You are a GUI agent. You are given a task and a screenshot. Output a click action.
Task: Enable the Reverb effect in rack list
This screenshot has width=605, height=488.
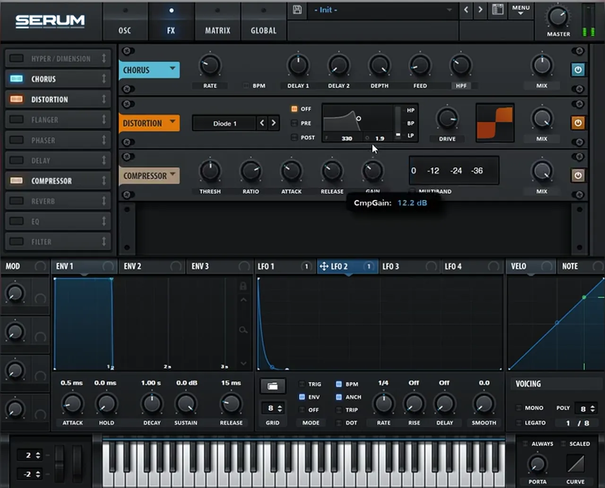click(17, 201)
